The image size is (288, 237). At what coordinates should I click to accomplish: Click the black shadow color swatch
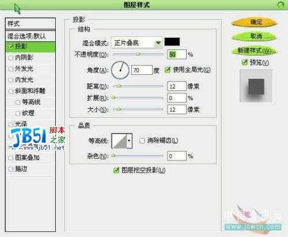pos(172,42)
